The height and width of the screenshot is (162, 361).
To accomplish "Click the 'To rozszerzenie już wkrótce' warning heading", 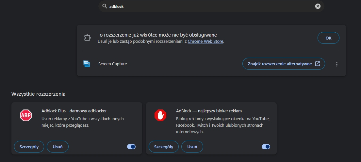I will click(157, 35).
